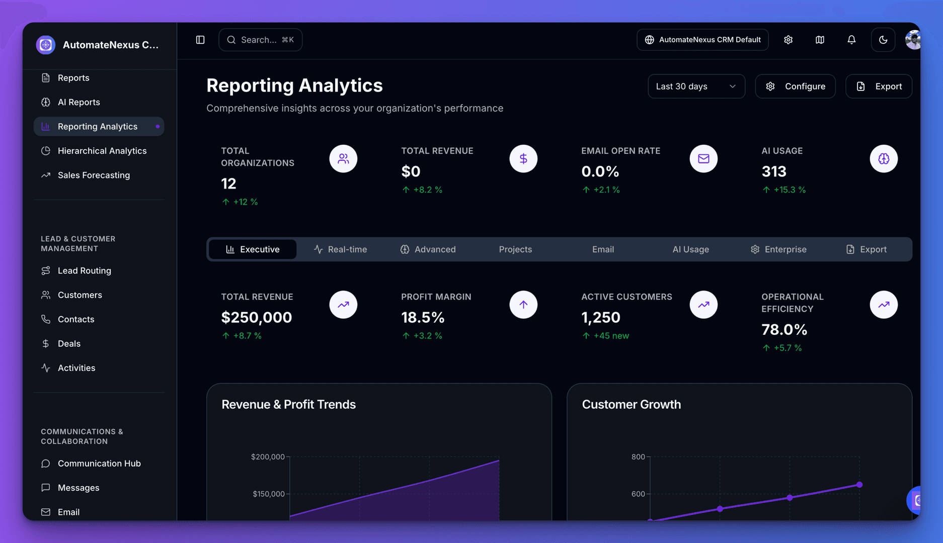This screenshot has width=943, height=543.
Task: Open the user avatar menu
Action: tap(913, 40)
